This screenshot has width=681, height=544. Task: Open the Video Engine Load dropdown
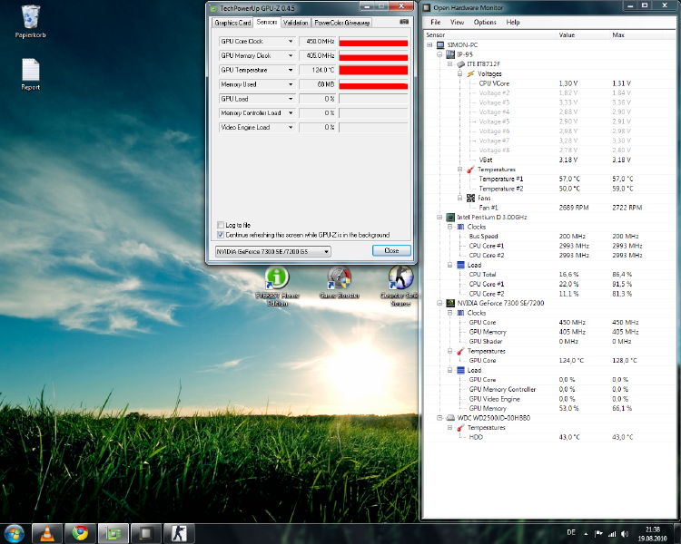291,127
